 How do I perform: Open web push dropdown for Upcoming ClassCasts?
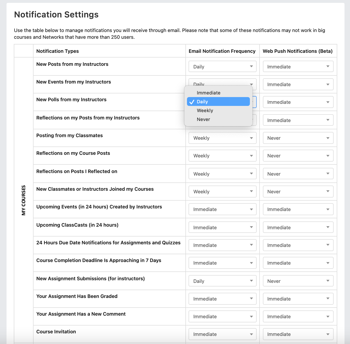pos(298,227)
